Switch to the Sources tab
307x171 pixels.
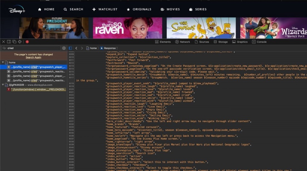(202, 42)
